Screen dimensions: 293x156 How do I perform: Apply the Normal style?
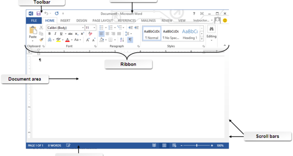coord(152,34)
